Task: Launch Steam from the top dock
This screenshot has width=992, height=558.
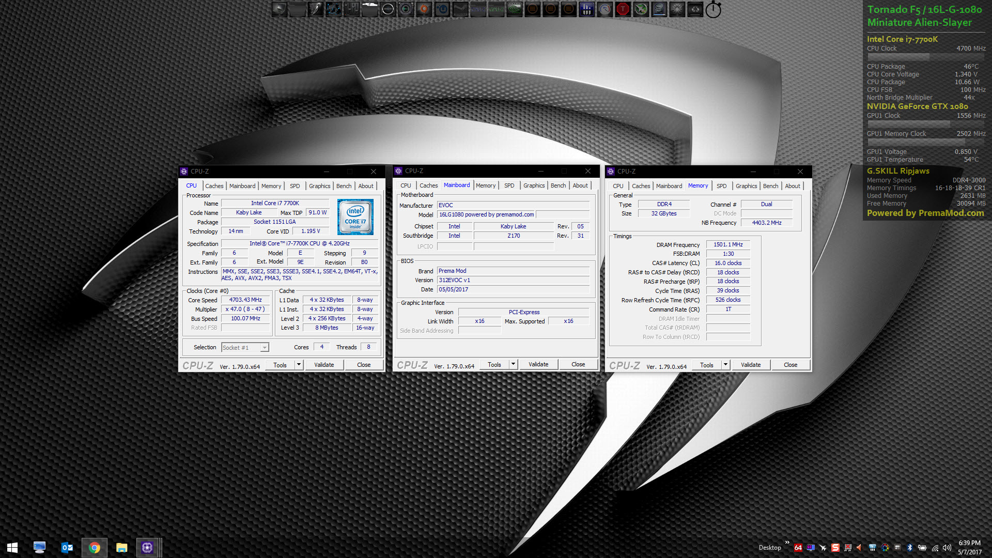Action: tap(460, 9)
